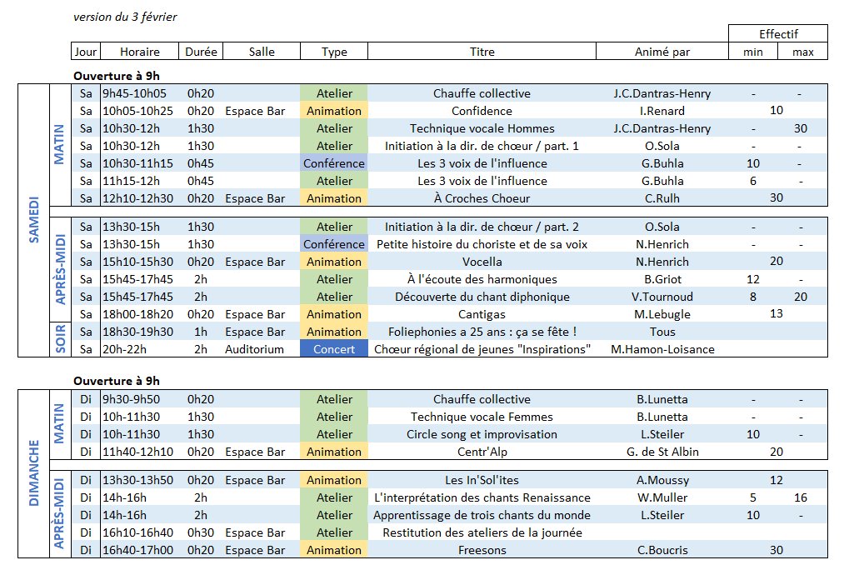The height and width of the screenshot is (570, 844).
Task: Click the vertical "DIMANCHE" label
Action: tap(34, 474)
